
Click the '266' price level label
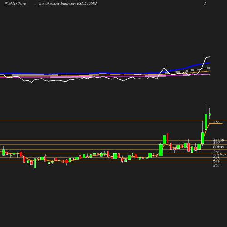pyautogui.click(x=216, y=152)
